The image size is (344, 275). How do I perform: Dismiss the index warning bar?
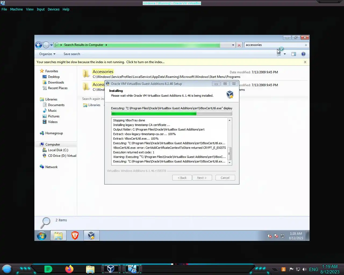[305, 62]
